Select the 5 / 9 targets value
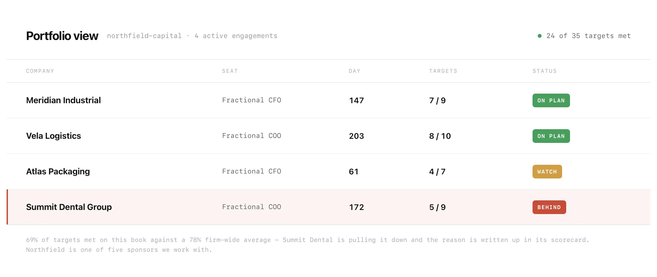This screenshot has height=277, width=657. click(437, 207)
